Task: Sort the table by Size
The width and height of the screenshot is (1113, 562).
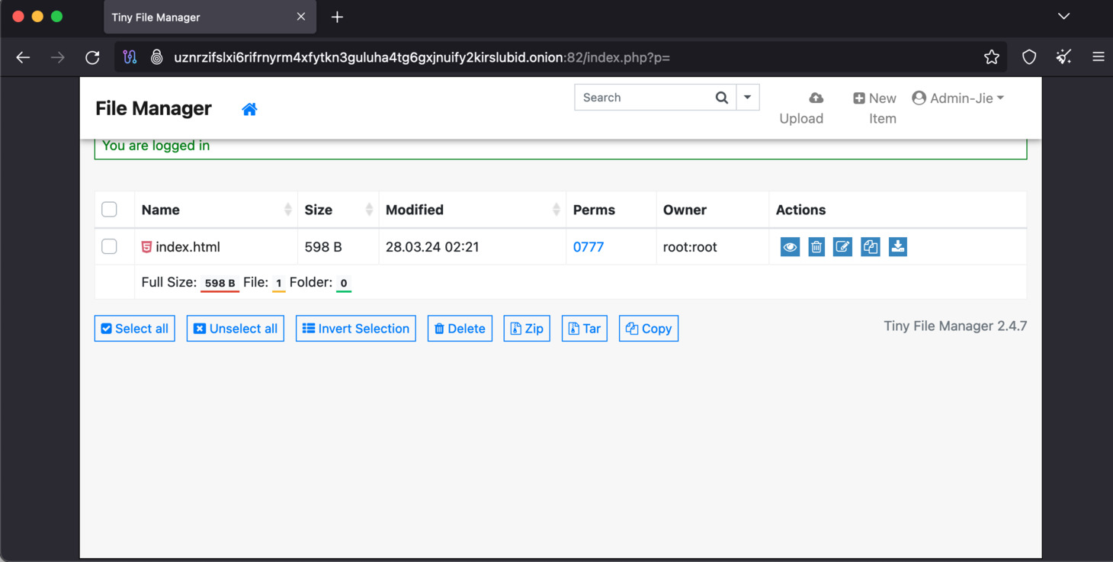Action: (338, 210)
